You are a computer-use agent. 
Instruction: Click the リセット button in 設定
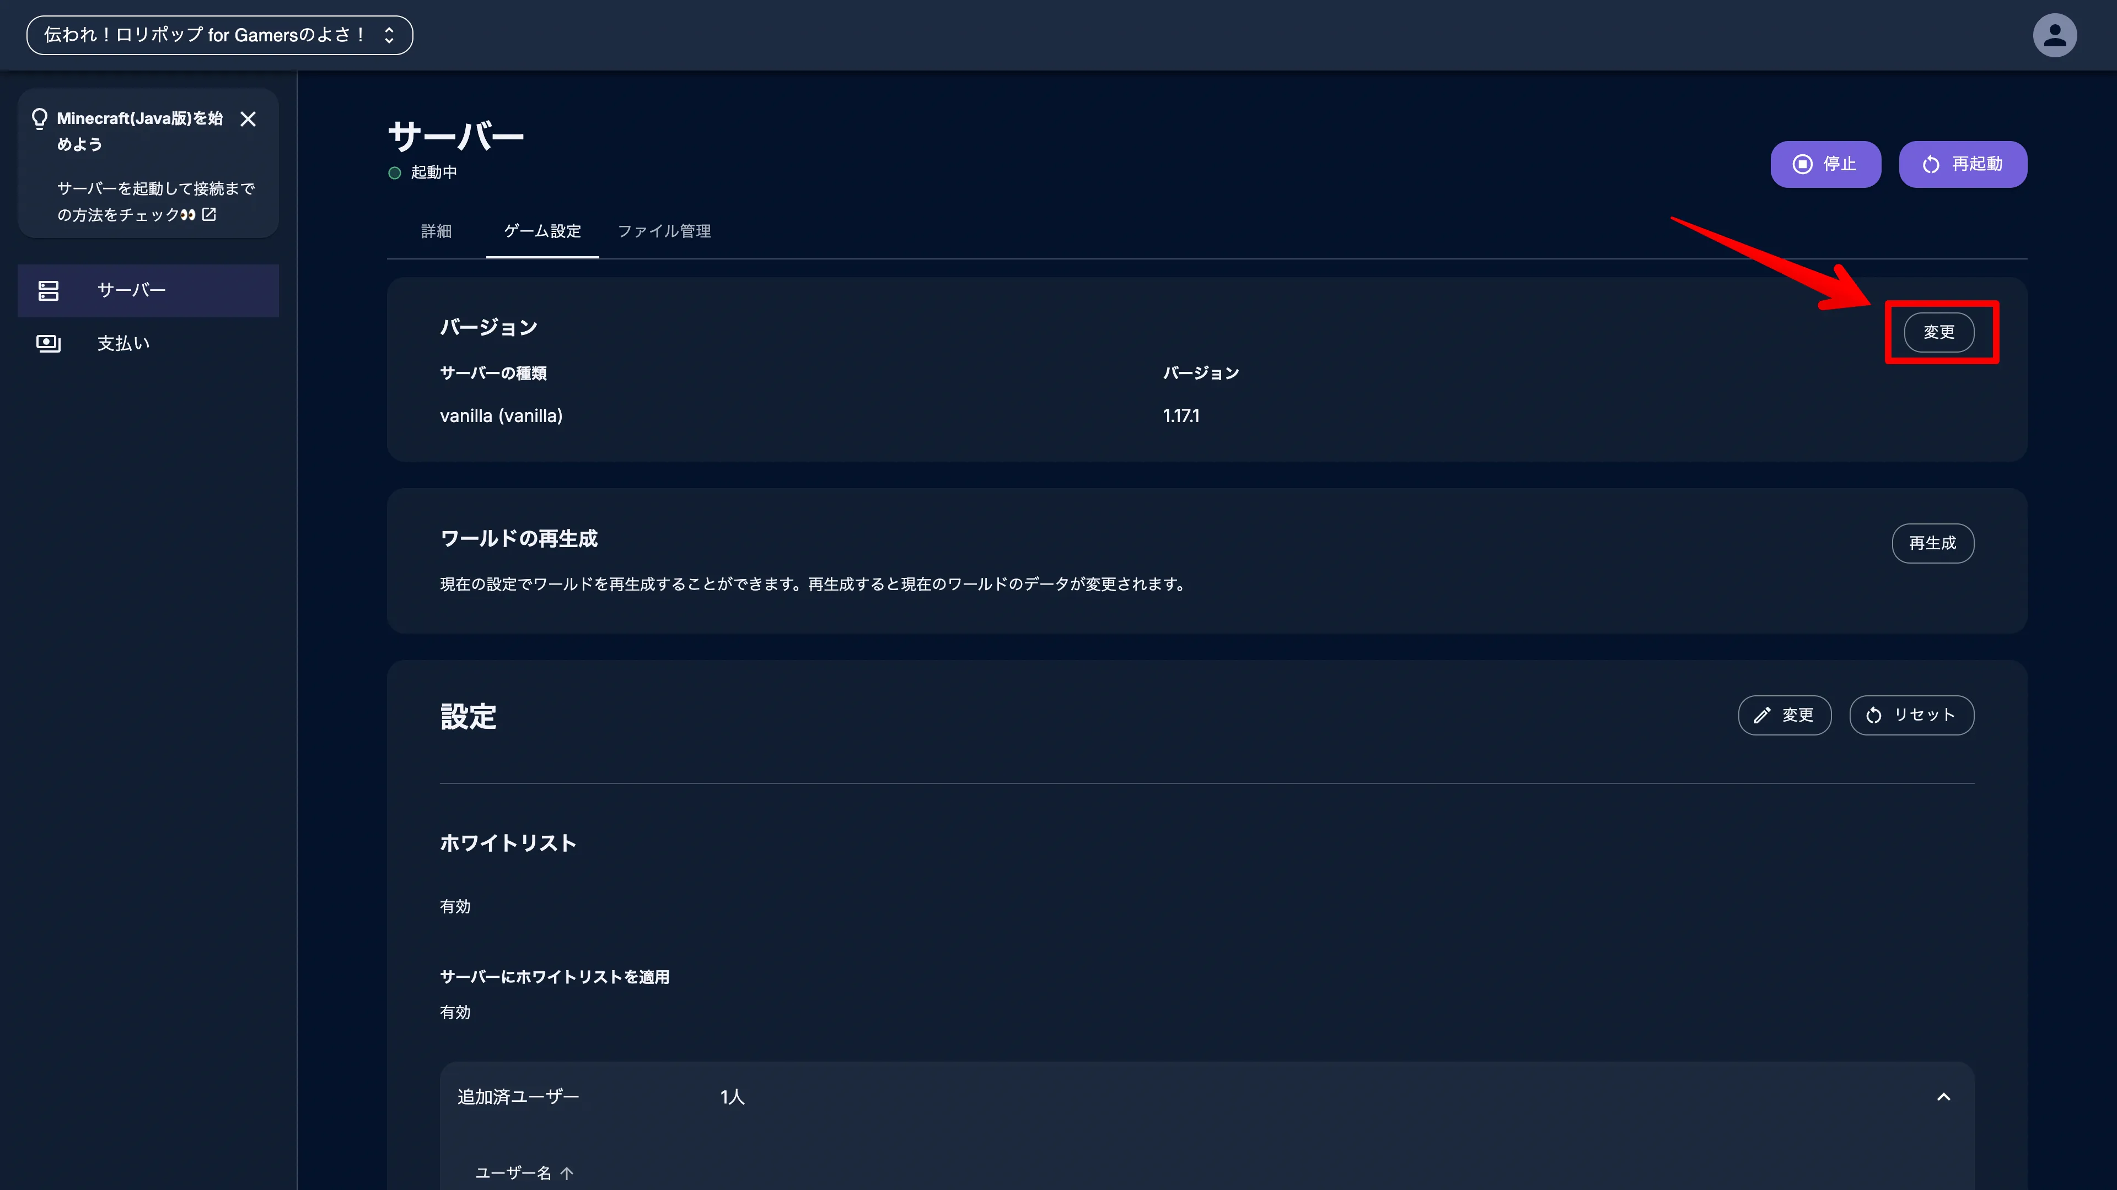[1911, 715]
